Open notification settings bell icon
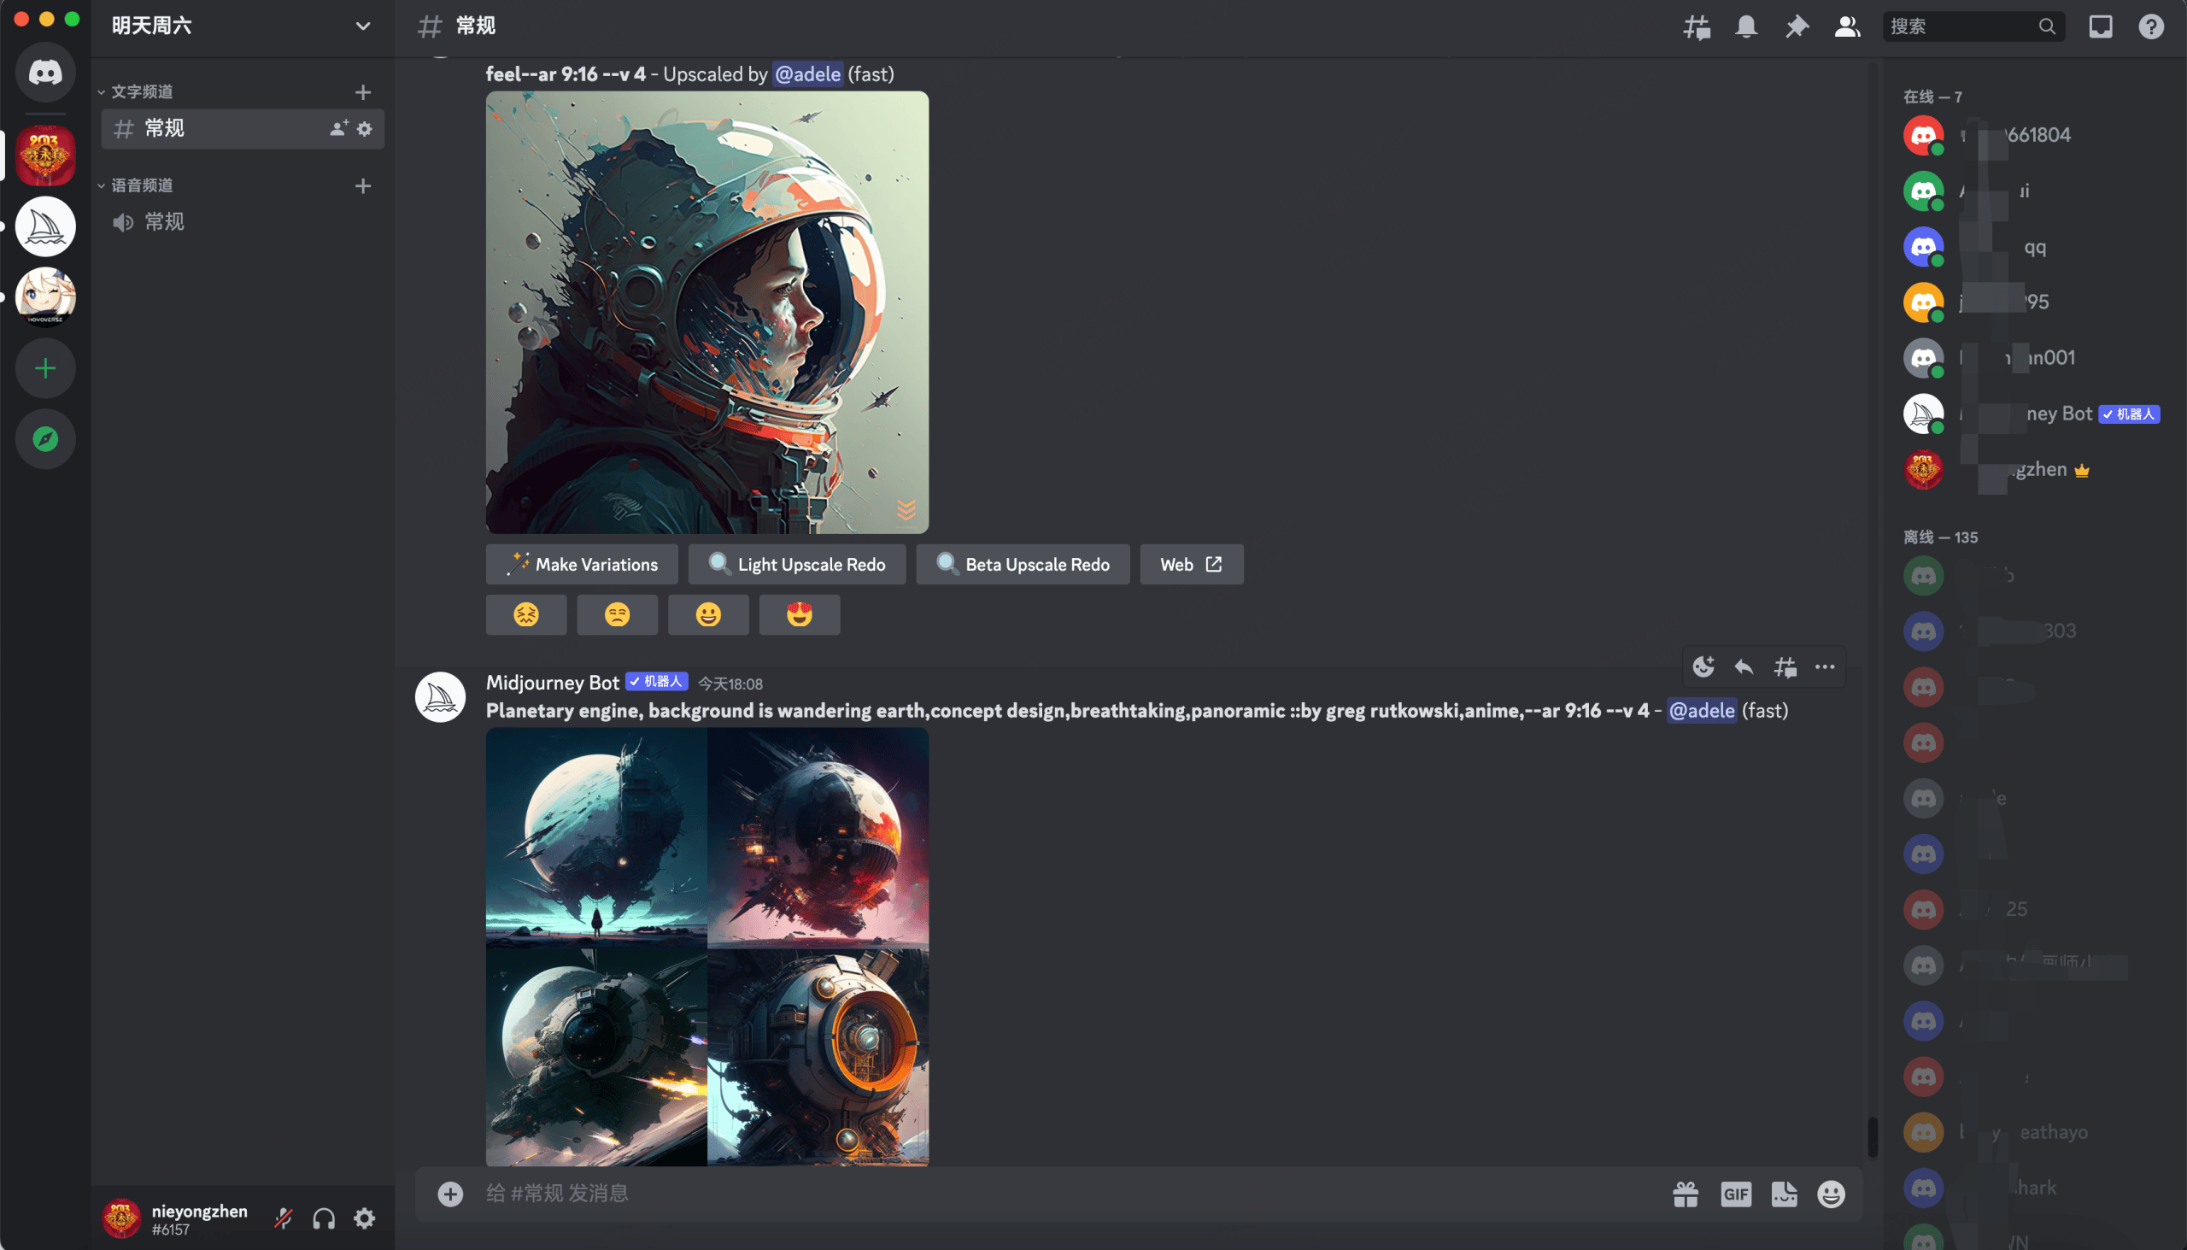Viewport: 2187px width, 1250px height. coord(1746,26)
